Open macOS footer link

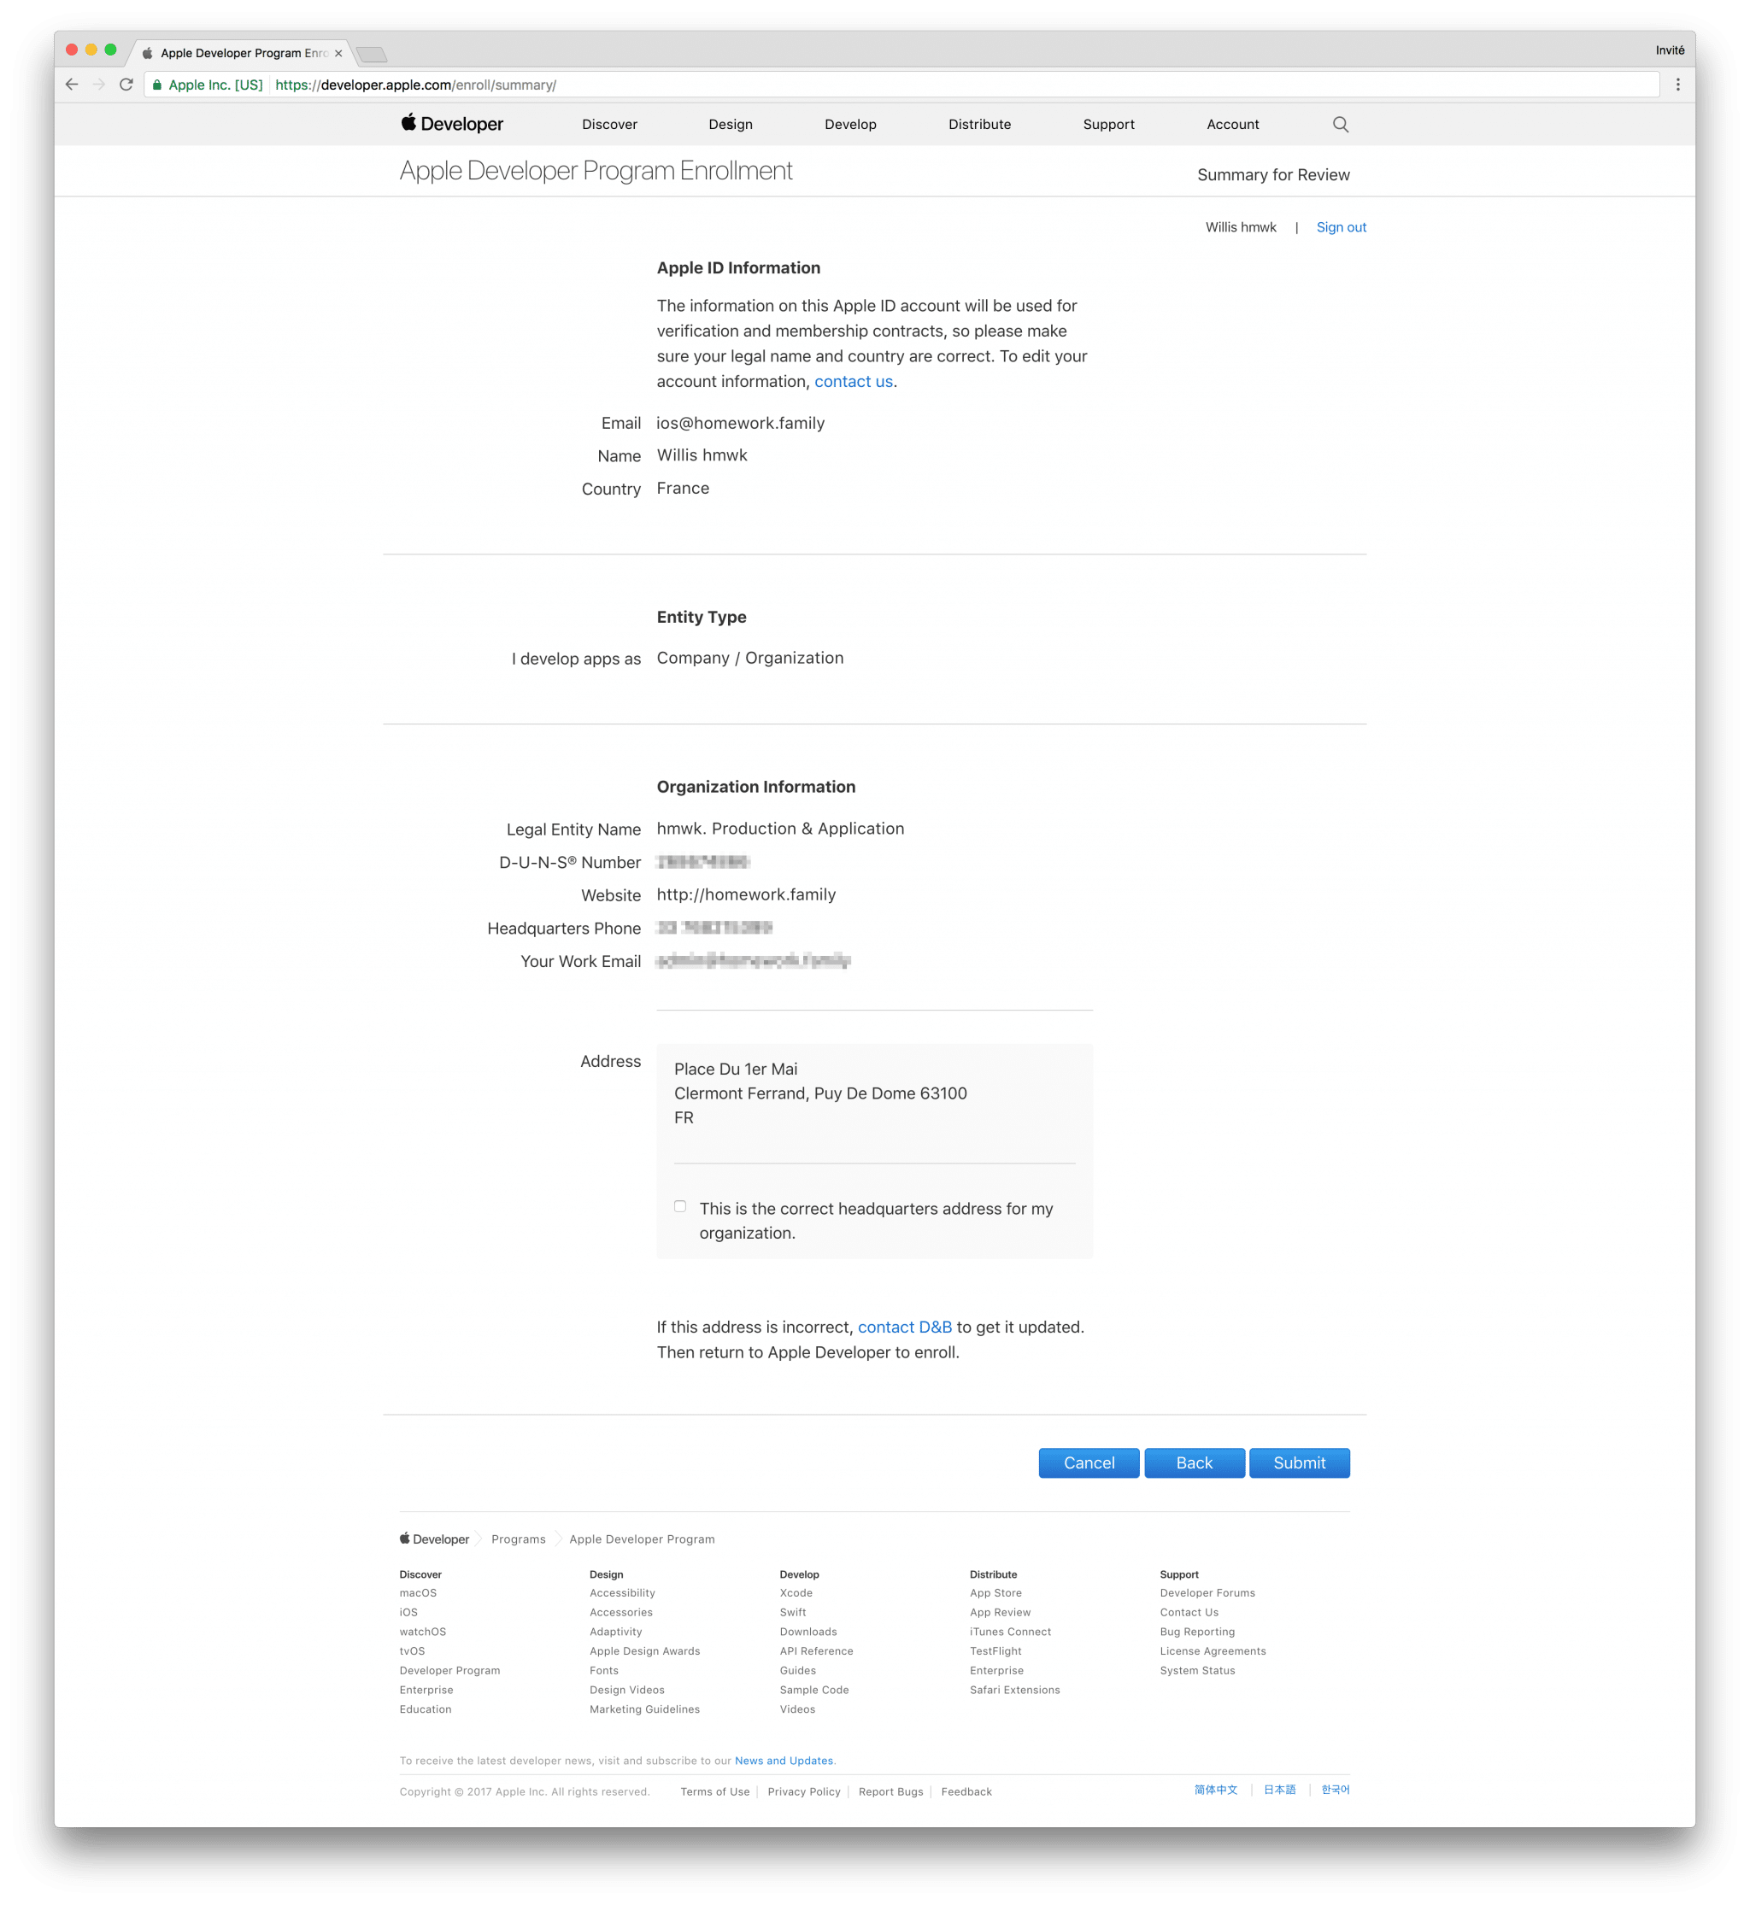418,1592
